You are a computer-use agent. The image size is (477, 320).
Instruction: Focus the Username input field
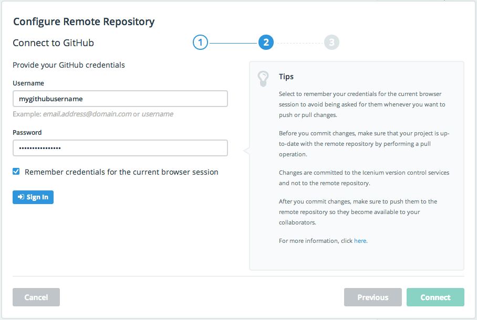120,99
